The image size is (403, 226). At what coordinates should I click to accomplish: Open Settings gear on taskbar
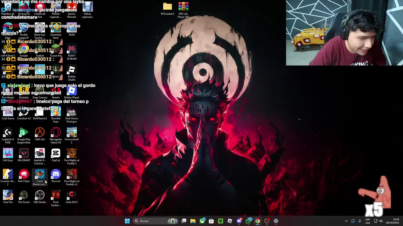[x=276, y=221]
